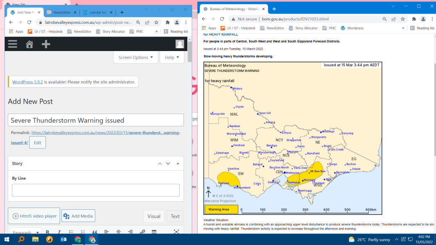The width and height of the screenshot is (436, 245).
Task: Toggle bold in the post editor toolbar
Action: [x=48, y=232]
